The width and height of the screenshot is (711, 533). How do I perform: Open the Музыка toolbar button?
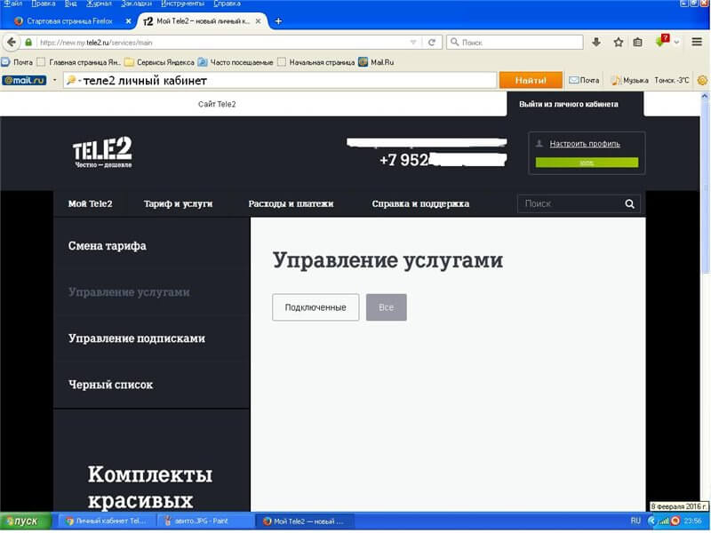point(629,80)
